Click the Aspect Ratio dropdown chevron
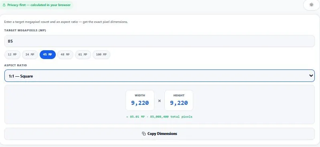320x147 pixels. [x=311, y=76]
